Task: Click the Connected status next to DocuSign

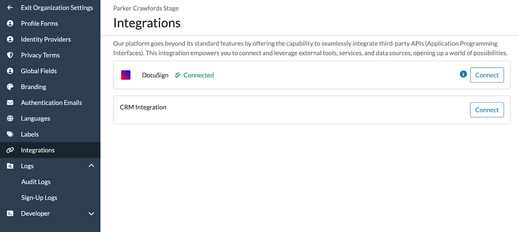Action: (198, 75)
